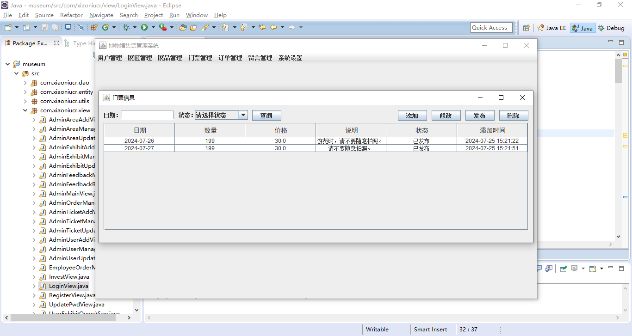The width and height of the screenshot is (632, 336).
Task: Switch to the Debug perspective
Action: 611,28
